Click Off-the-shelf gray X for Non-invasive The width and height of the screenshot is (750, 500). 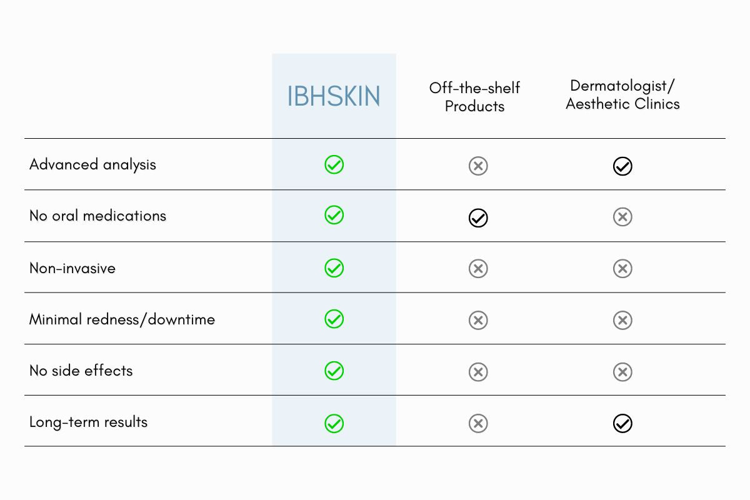478,269
